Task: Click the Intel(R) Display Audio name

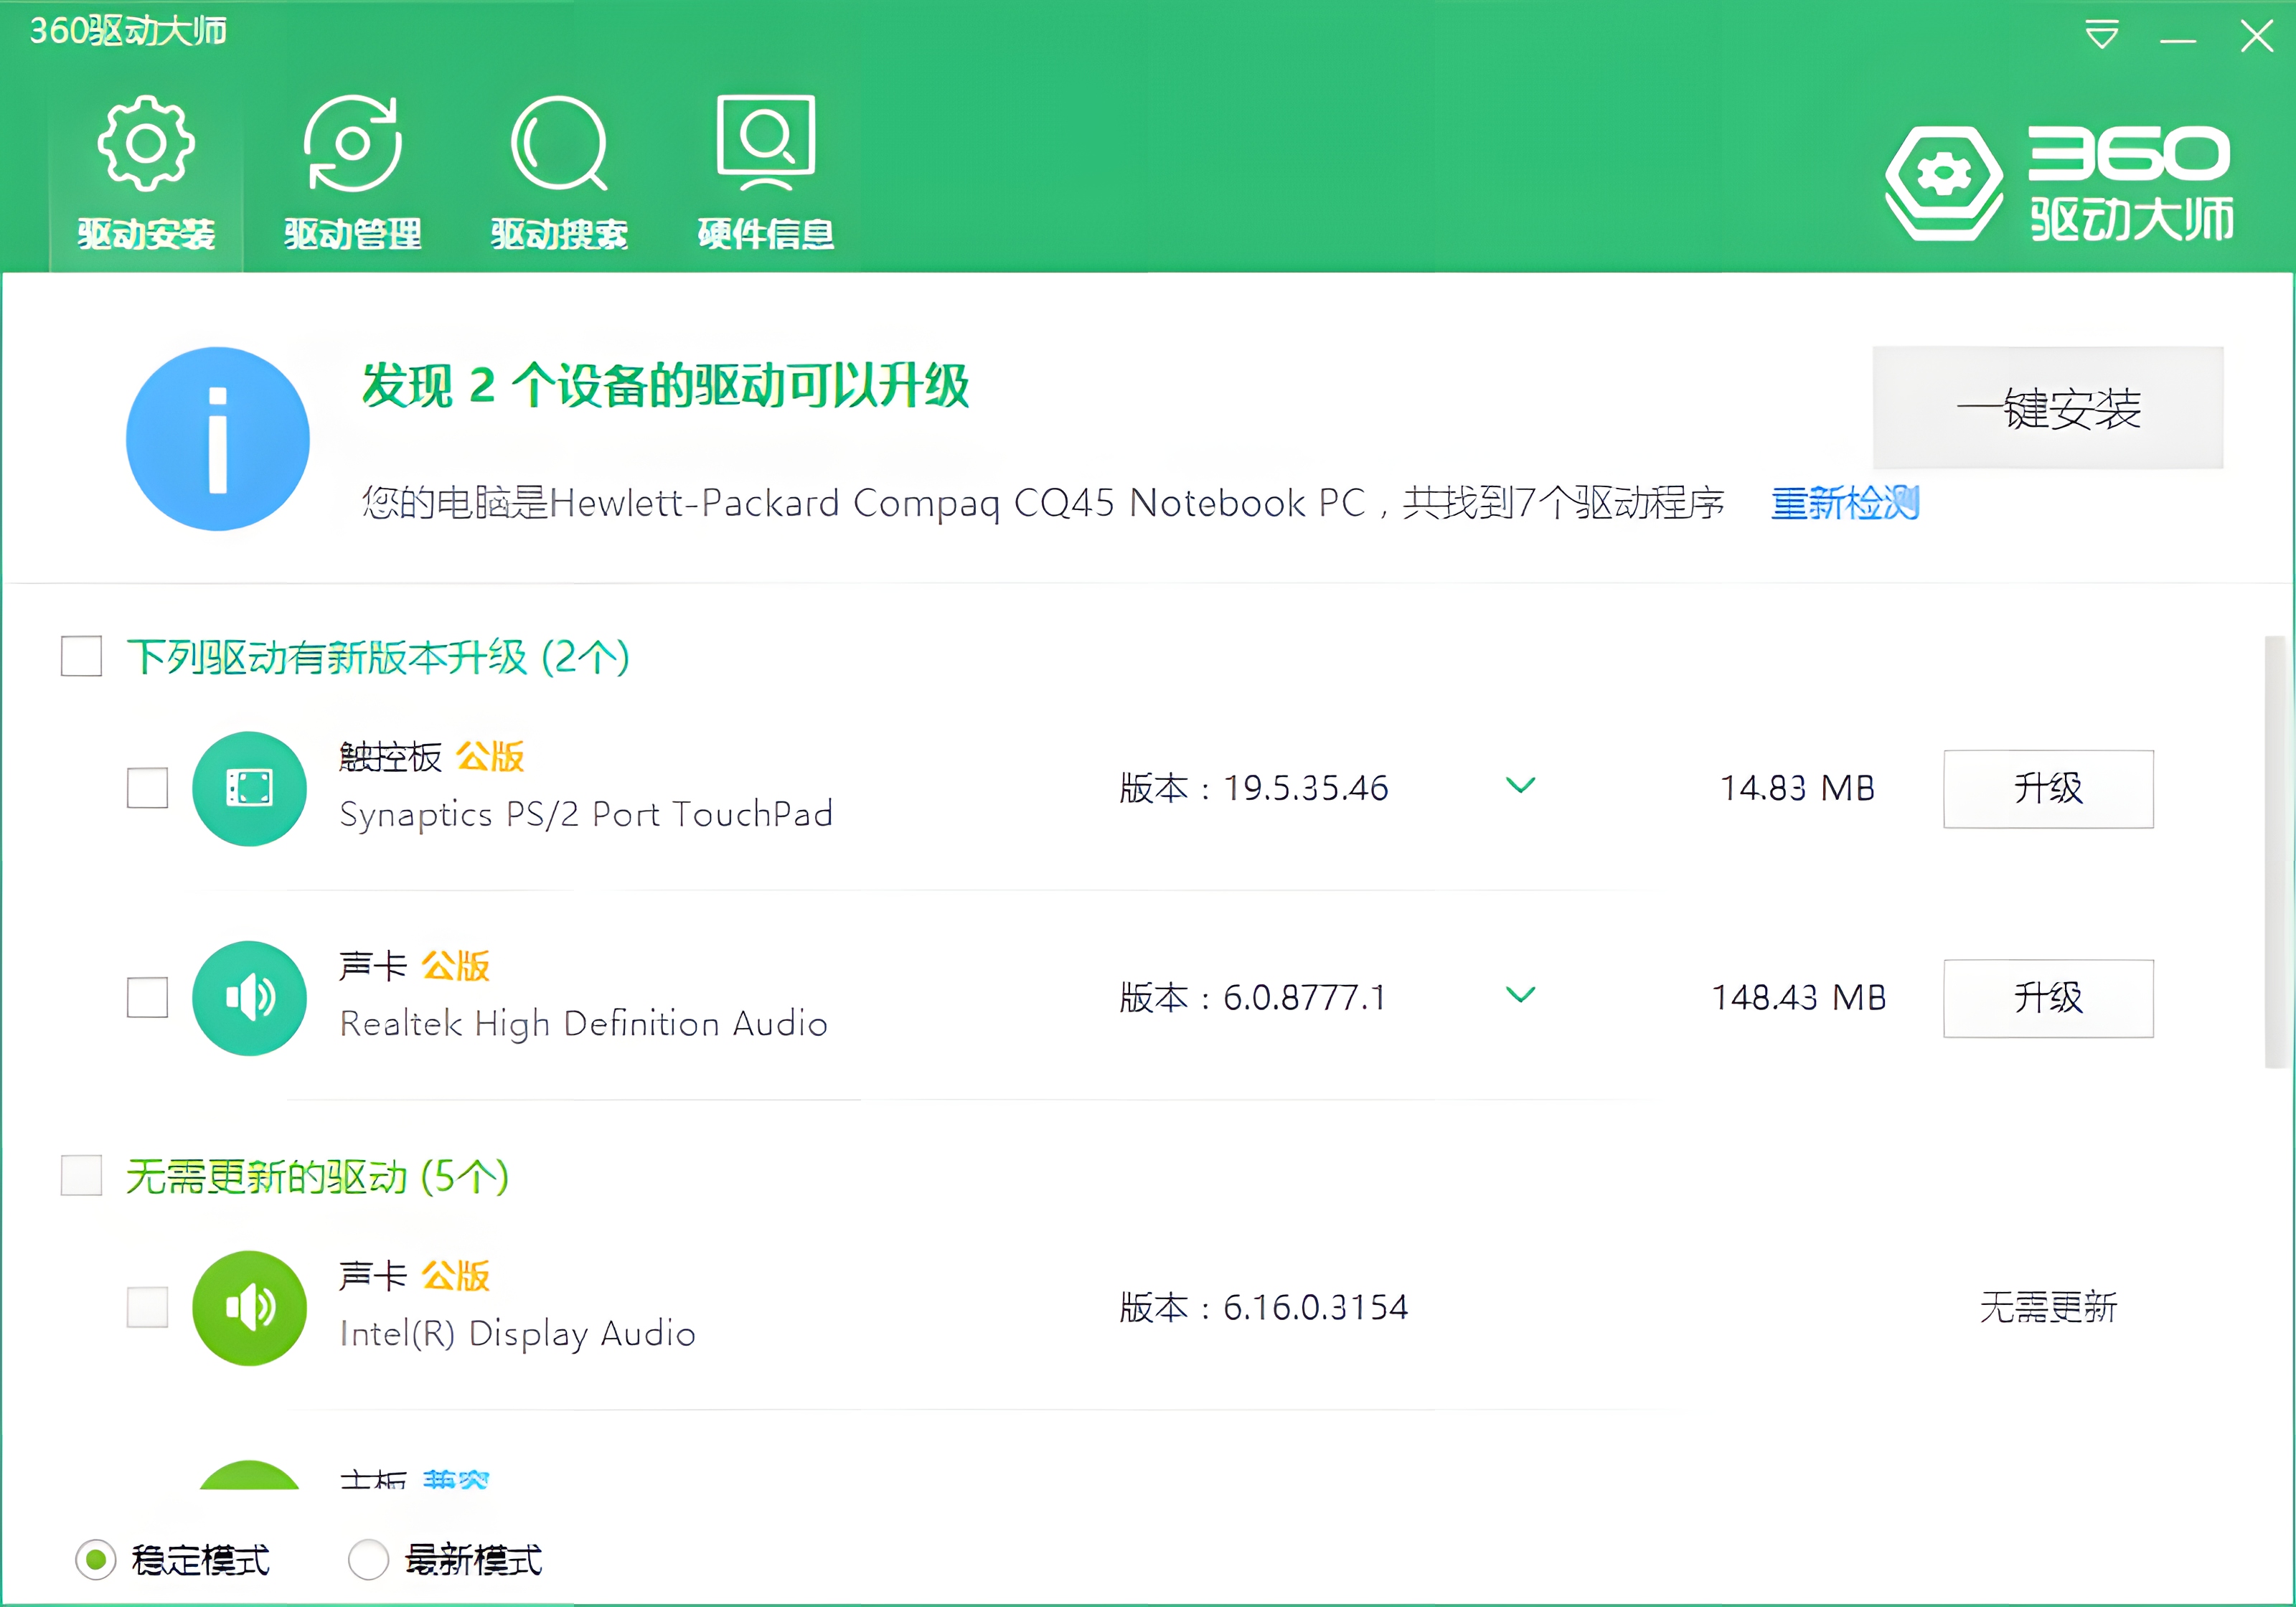Action: pyautogui.click(x=517, y=1334)
